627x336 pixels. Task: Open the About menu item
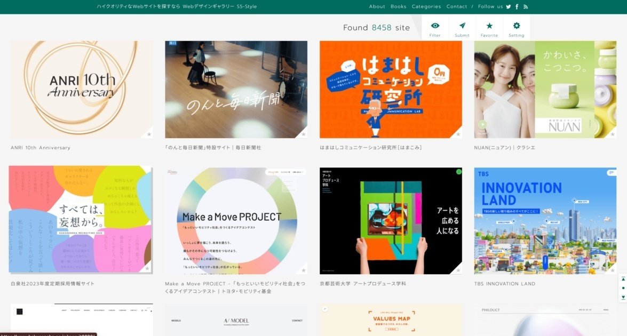coord(377,6)
